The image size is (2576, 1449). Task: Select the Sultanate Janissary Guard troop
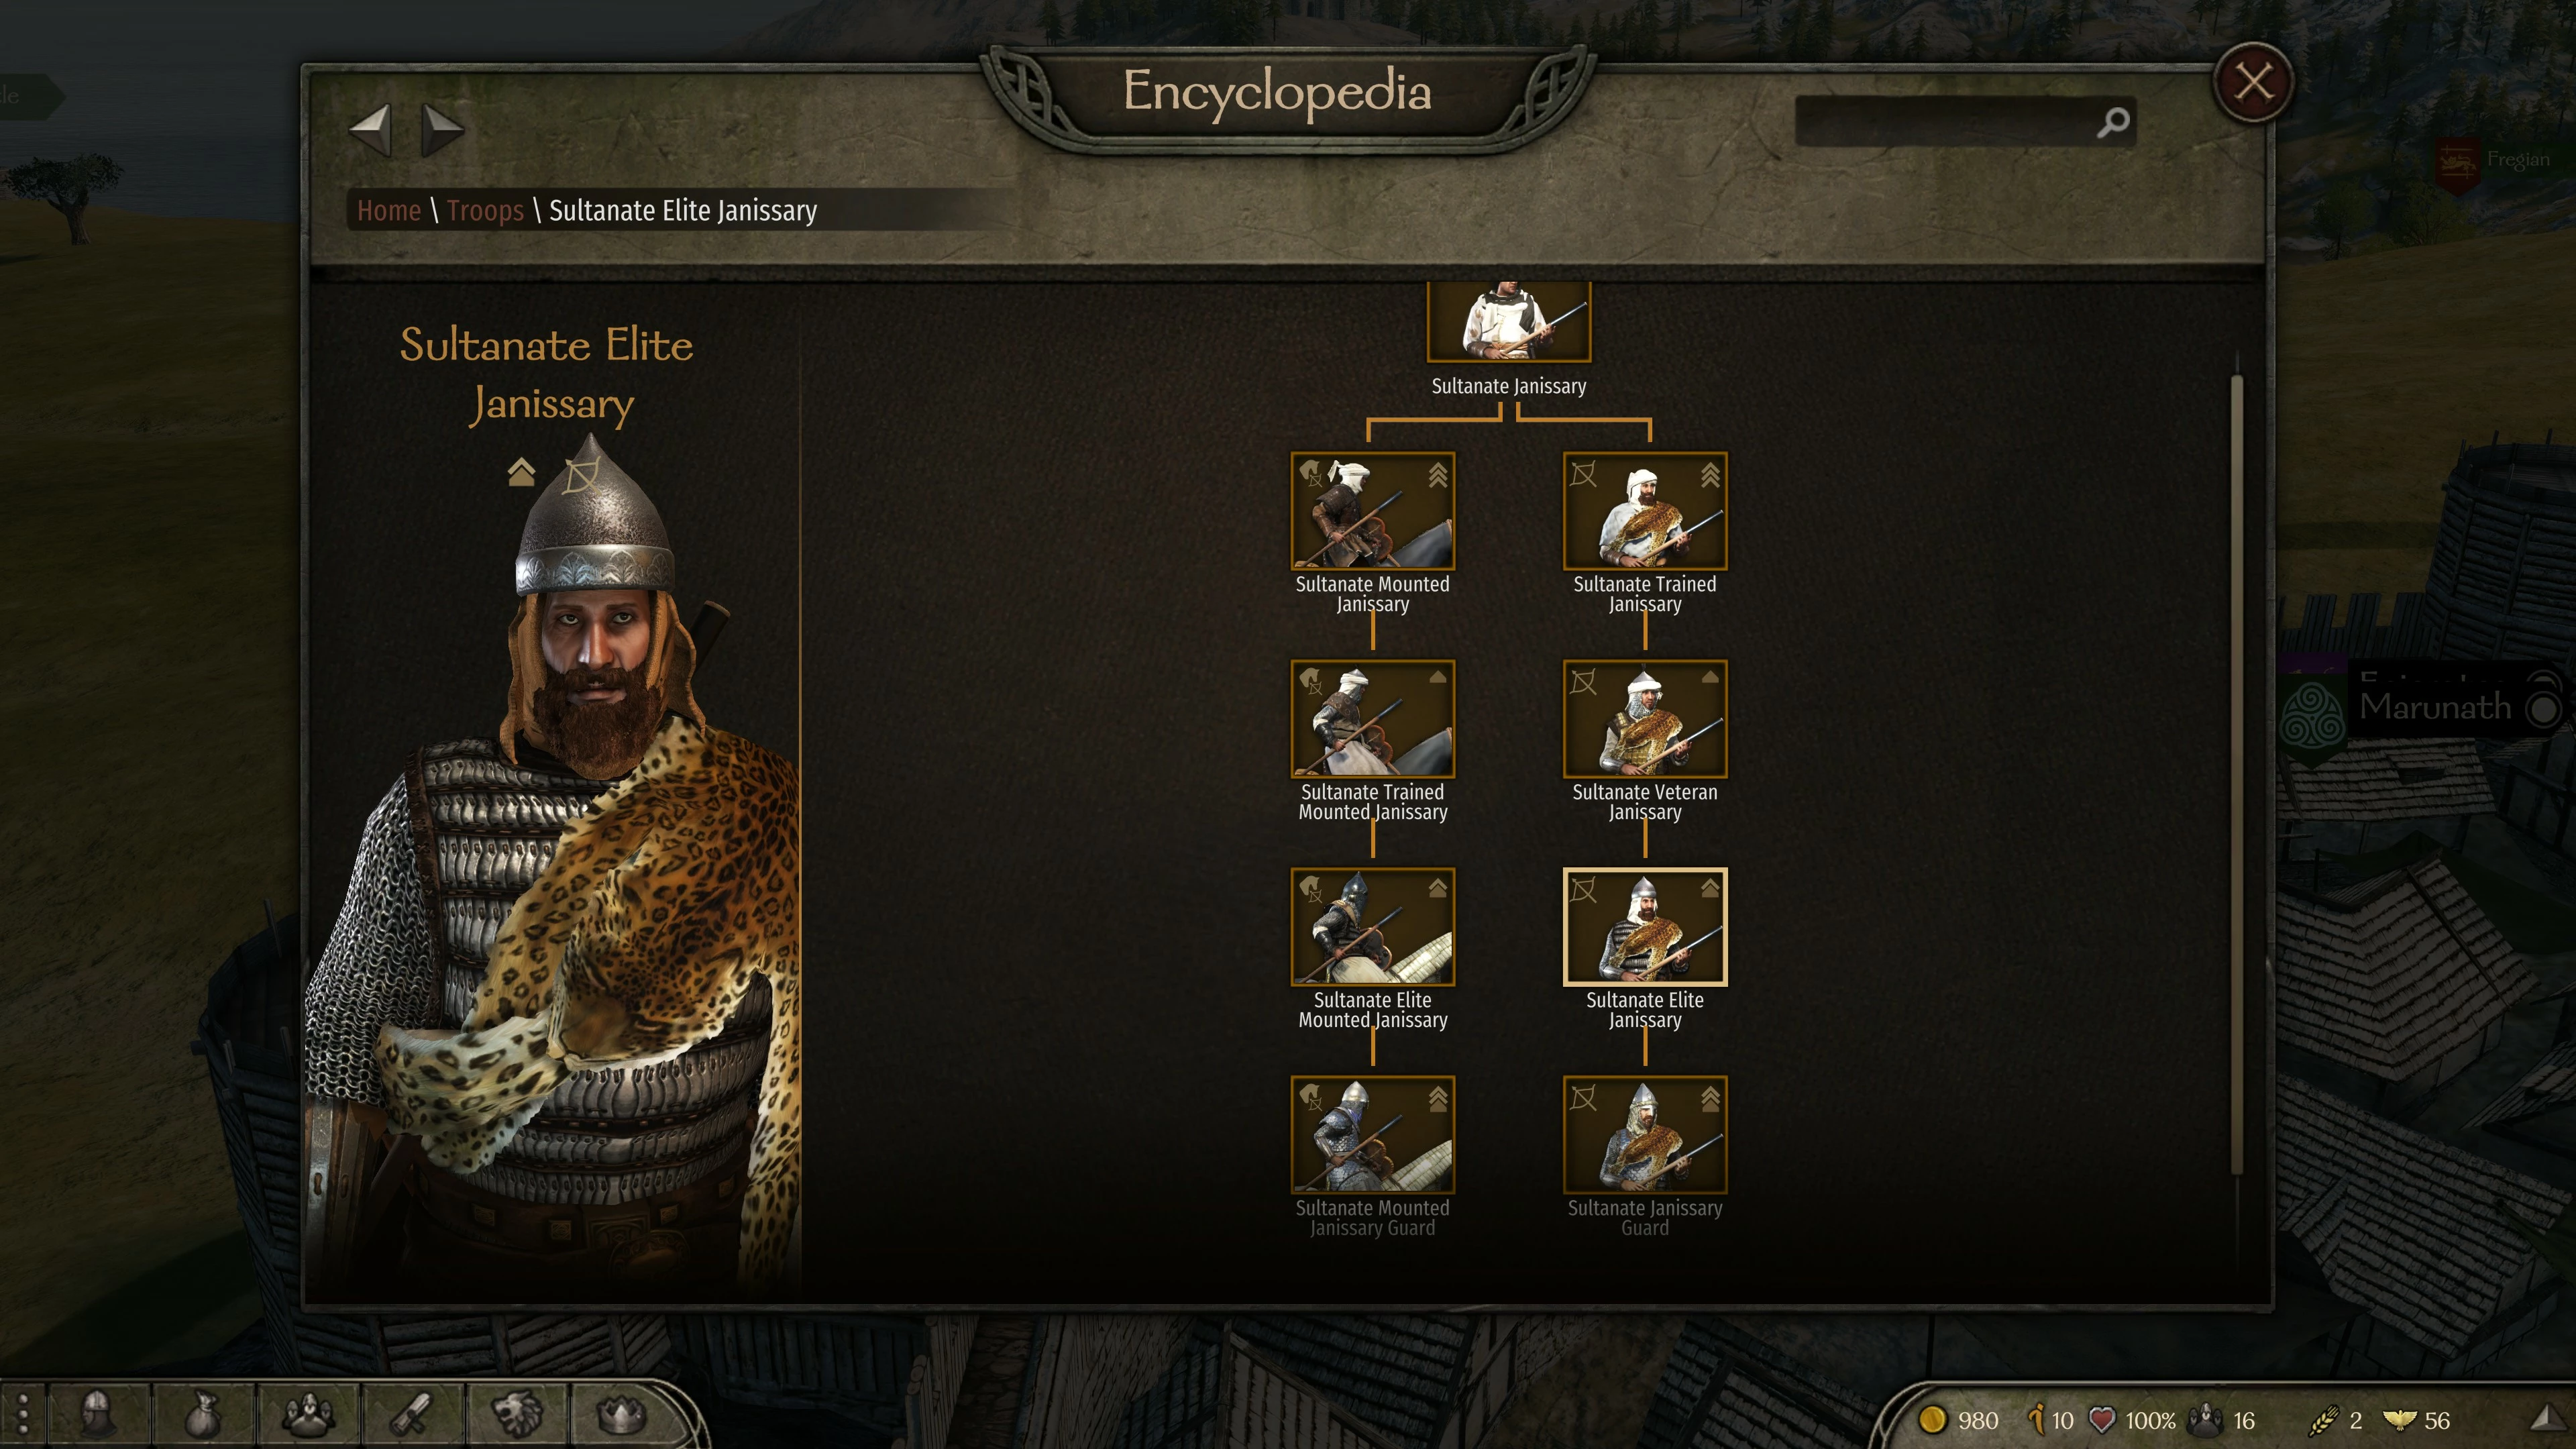point(1645,1136)
